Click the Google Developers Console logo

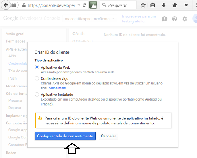tap(32, 18)
